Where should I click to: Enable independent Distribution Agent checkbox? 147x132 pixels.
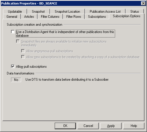[x=13, y=32]
